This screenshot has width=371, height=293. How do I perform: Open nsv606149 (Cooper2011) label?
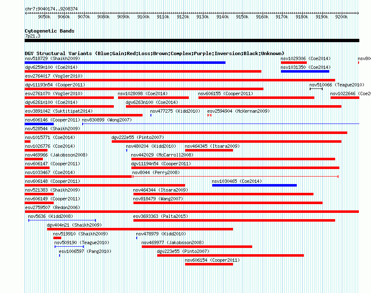pyautogui.click(x=53, y=199)
